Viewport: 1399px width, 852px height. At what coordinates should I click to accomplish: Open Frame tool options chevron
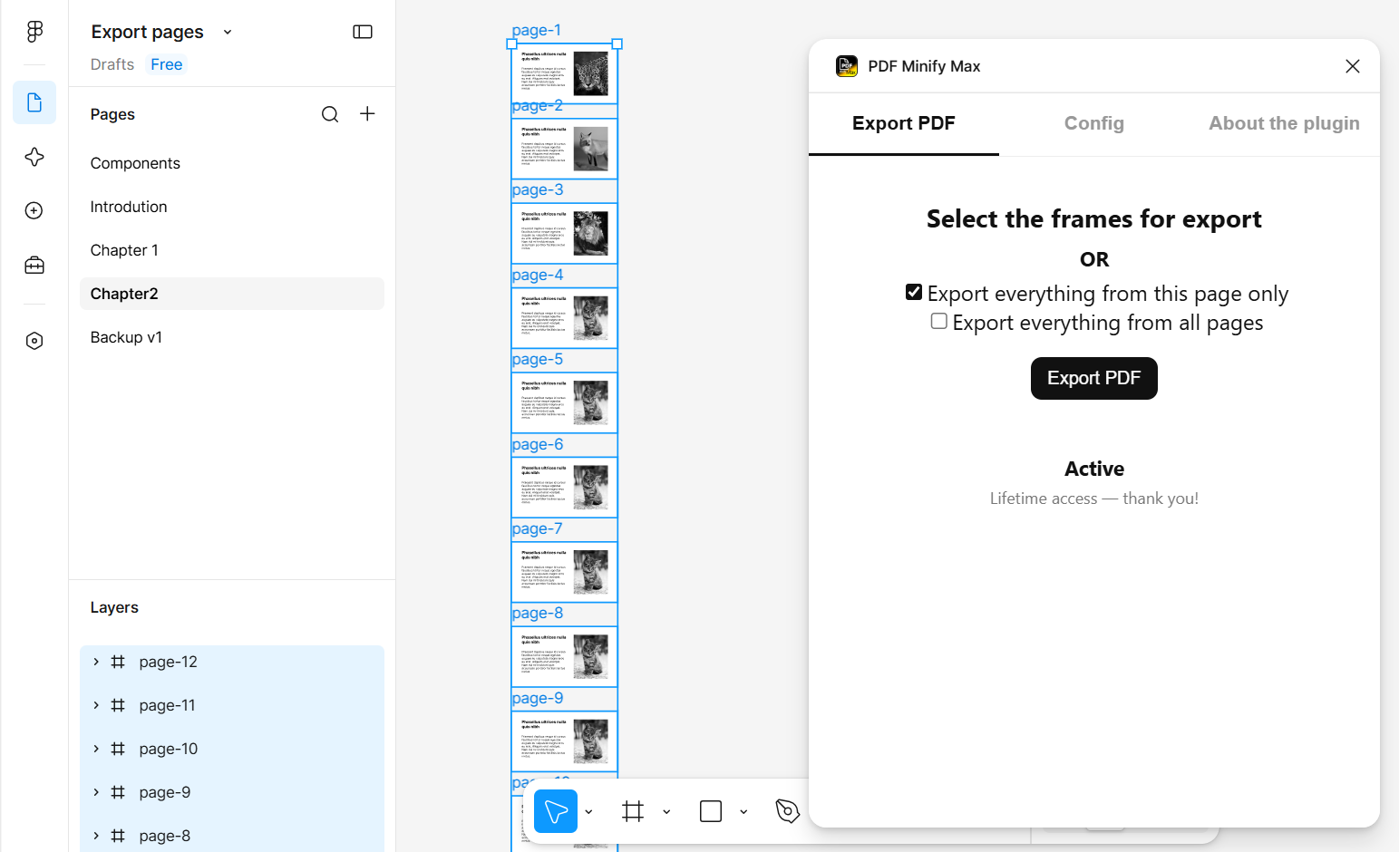[666, 812]
